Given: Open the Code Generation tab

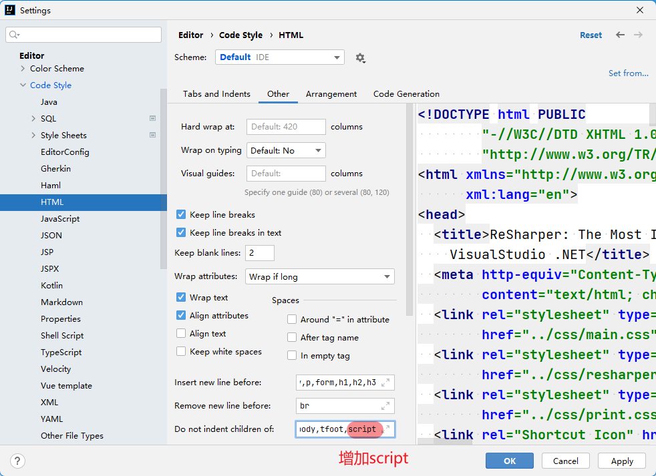Looking at the screenshot, I should pos(406,93).
